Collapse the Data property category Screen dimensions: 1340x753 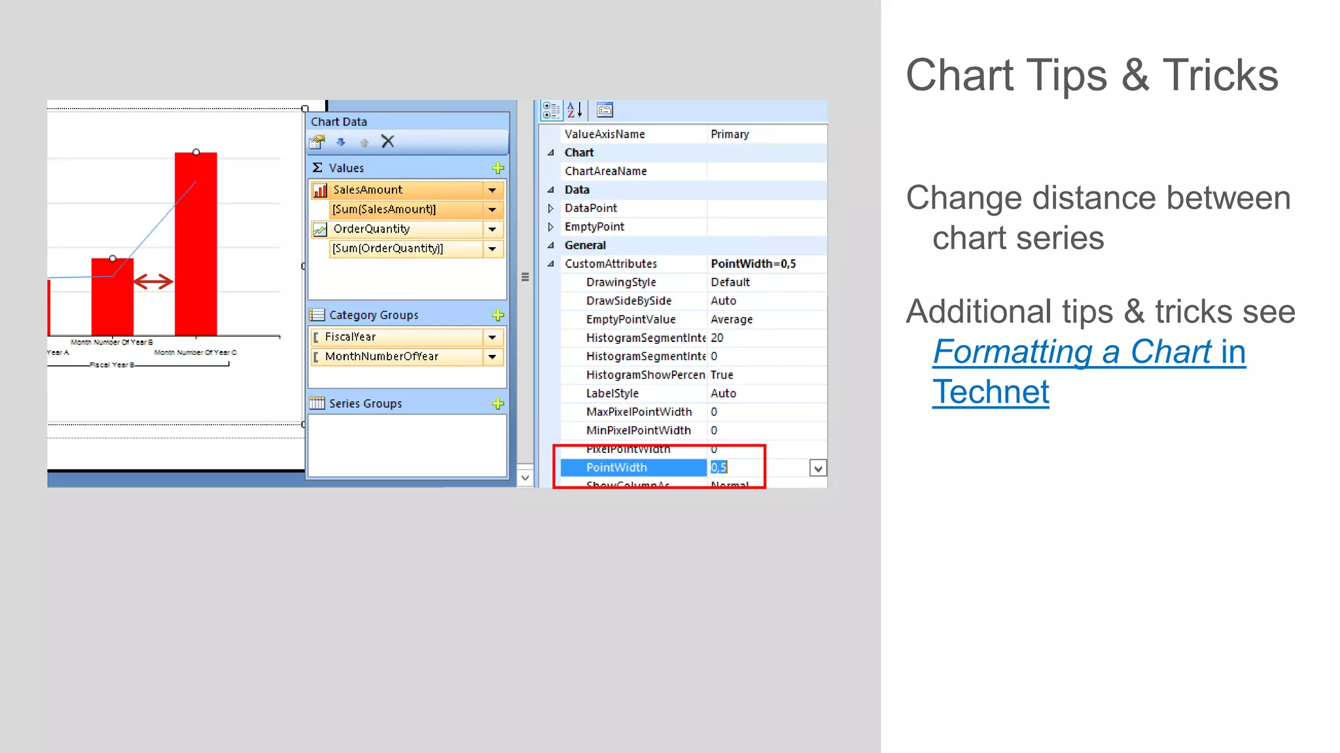click(551, 190)
